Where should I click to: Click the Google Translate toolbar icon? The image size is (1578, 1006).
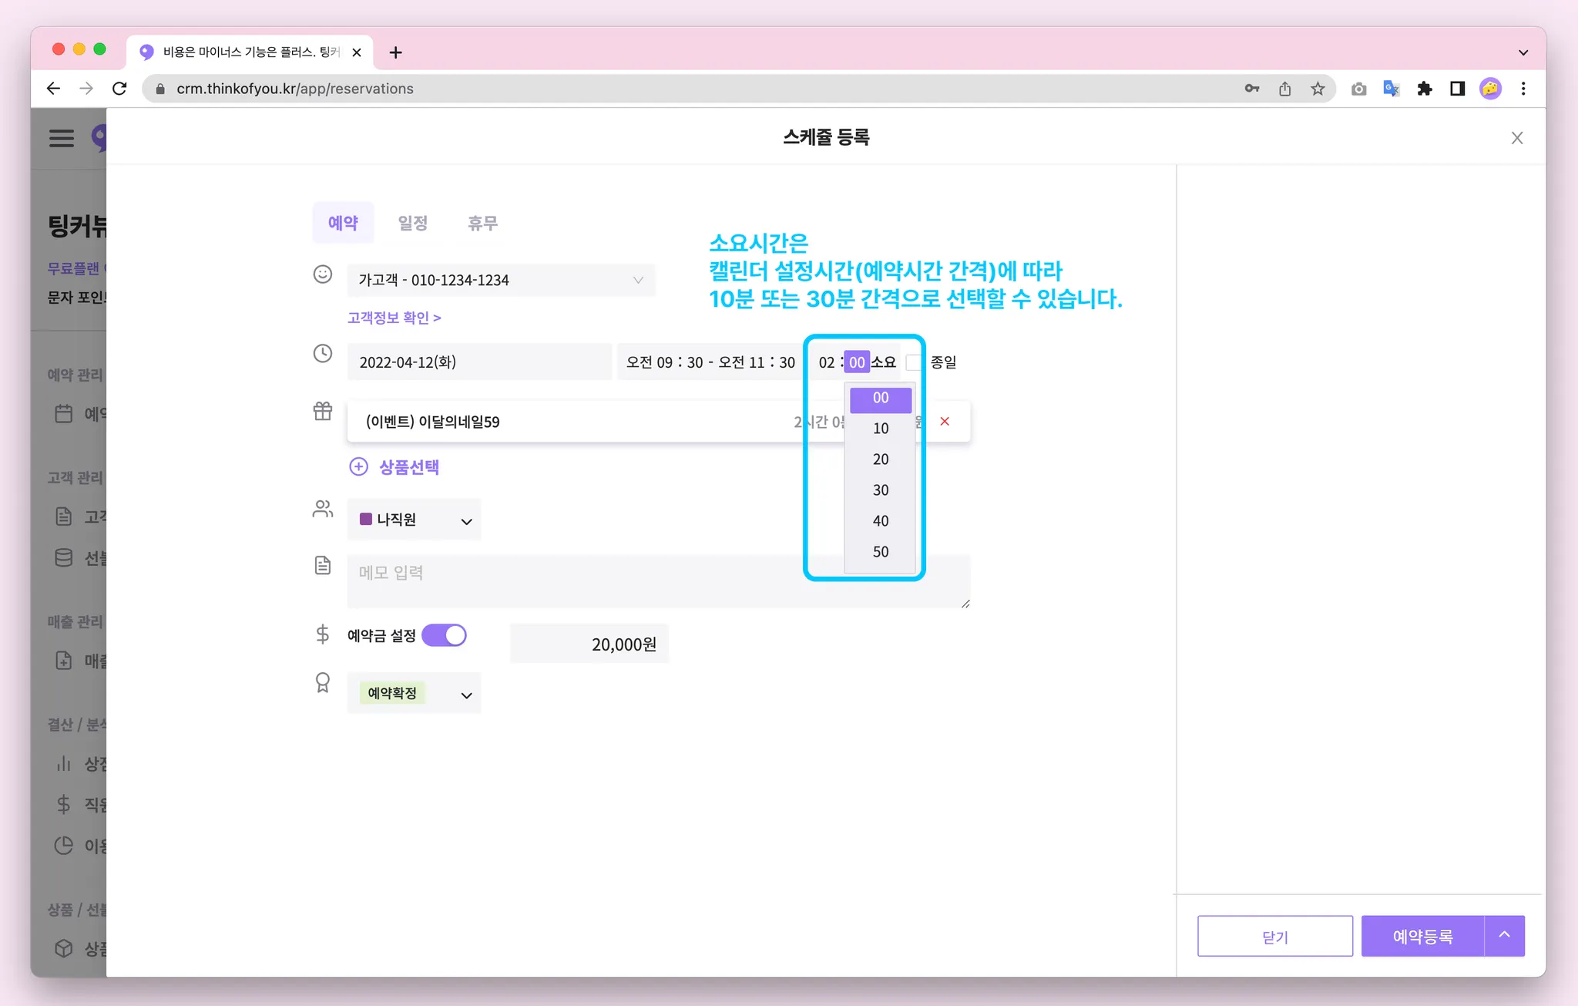click(1391, 89)
